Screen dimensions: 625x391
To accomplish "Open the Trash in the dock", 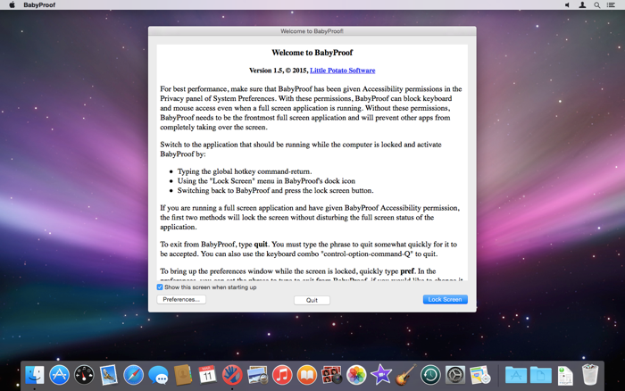I will pos(590,374).
